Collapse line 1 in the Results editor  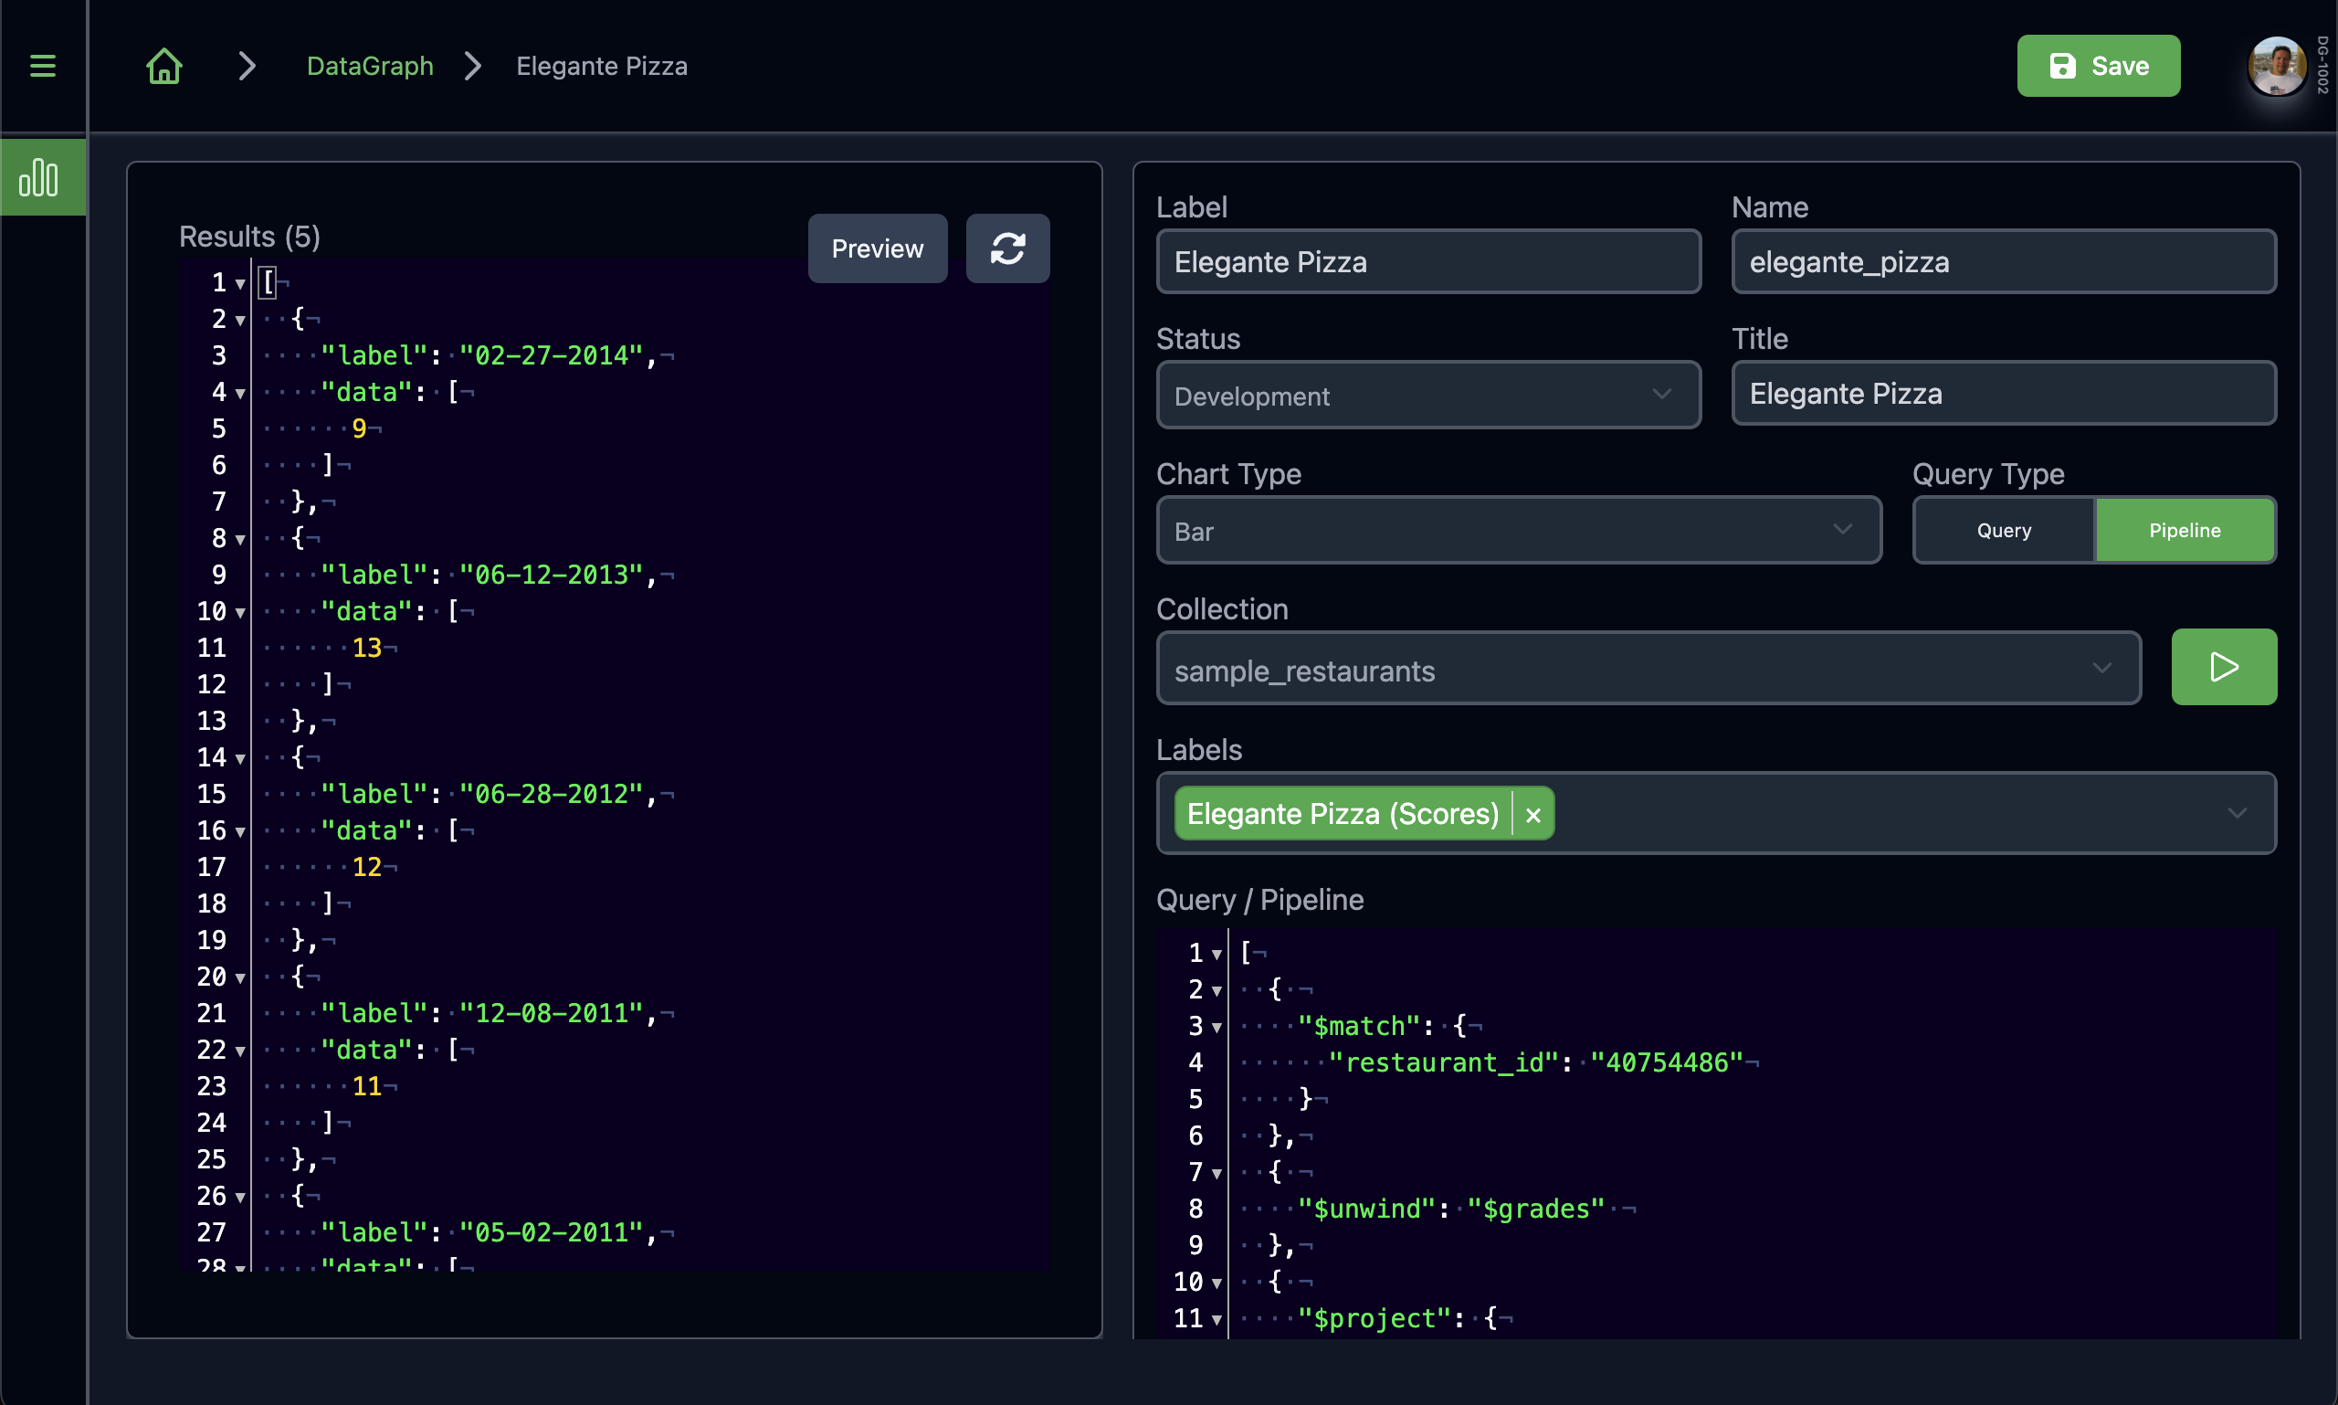(239, 282)
